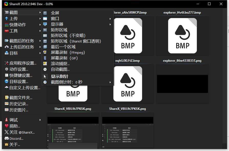
Task: Select the explorer_86w433B35T.png black thumbnail
Action: tap(182, 84)
